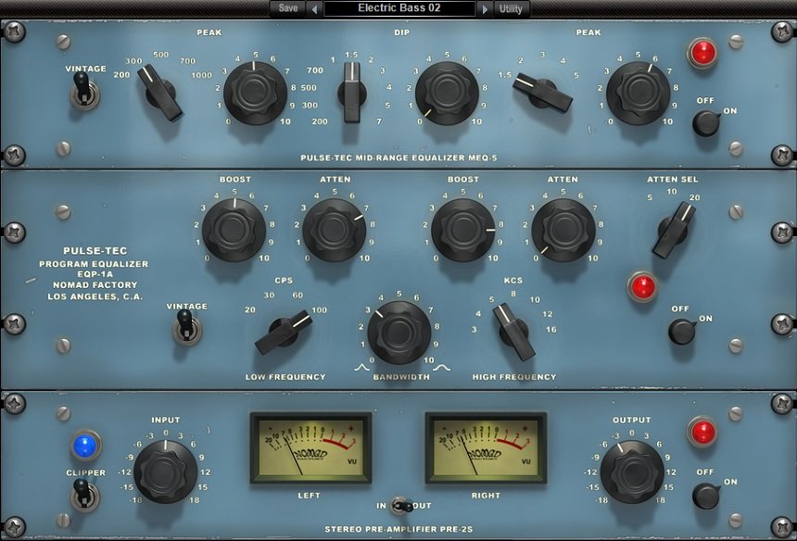Click the PRE-2S Input gain knob
Viewport: 797px width, 541px height.
pyautogui.click(x=165, y=472)
